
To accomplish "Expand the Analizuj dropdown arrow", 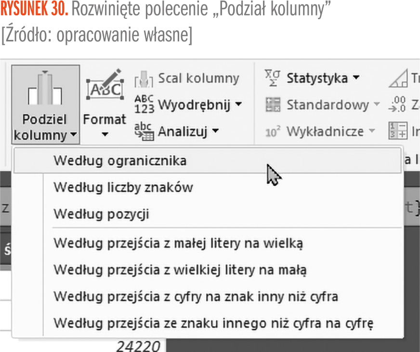I will point(215,130).
